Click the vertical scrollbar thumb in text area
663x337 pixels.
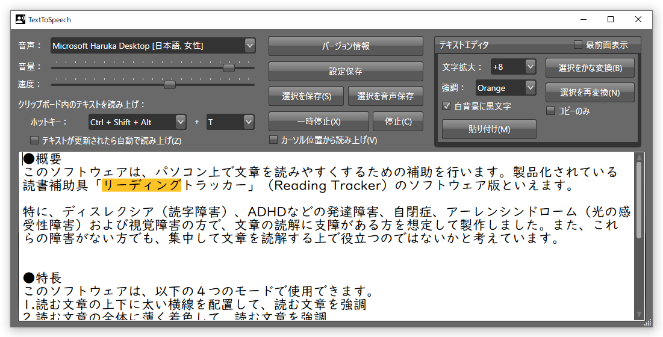[x=640, y=200]
